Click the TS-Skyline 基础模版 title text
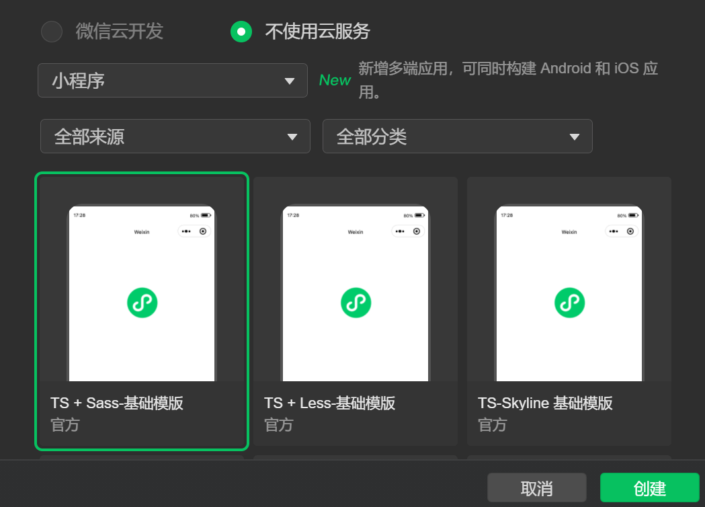705x507 pixels. coord(546,403)
